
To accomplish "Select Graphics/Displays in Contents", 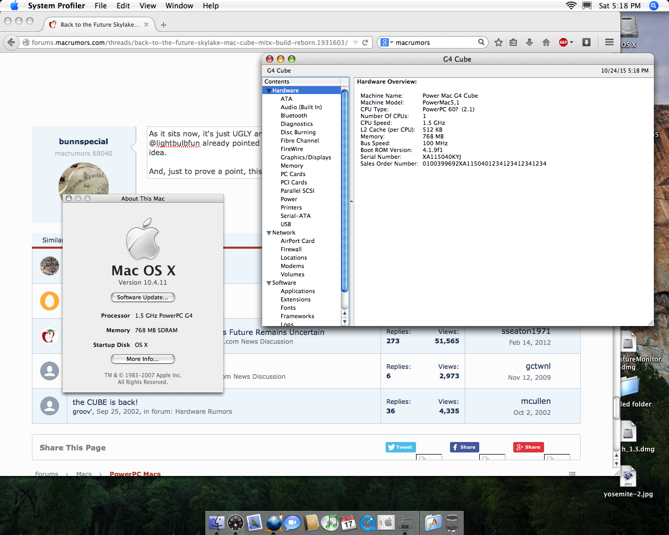I will click(306, 157).
